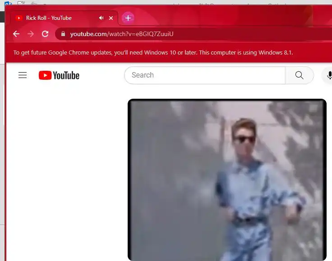Reload the YouTube page
332x261 pixels.
(x=45, y=34)
